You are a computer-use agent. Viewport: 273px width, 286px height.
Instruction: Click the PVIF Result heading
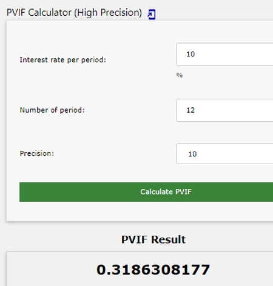pyautogui.click(x=153, y=239)
